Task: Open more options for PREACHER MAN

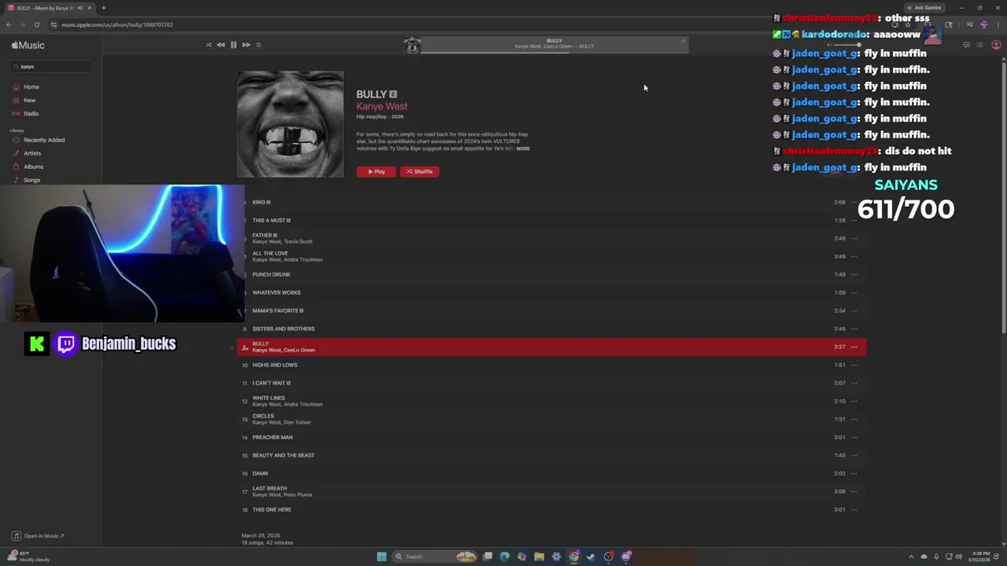Action: pyautogui.click(x=854, y=437)
